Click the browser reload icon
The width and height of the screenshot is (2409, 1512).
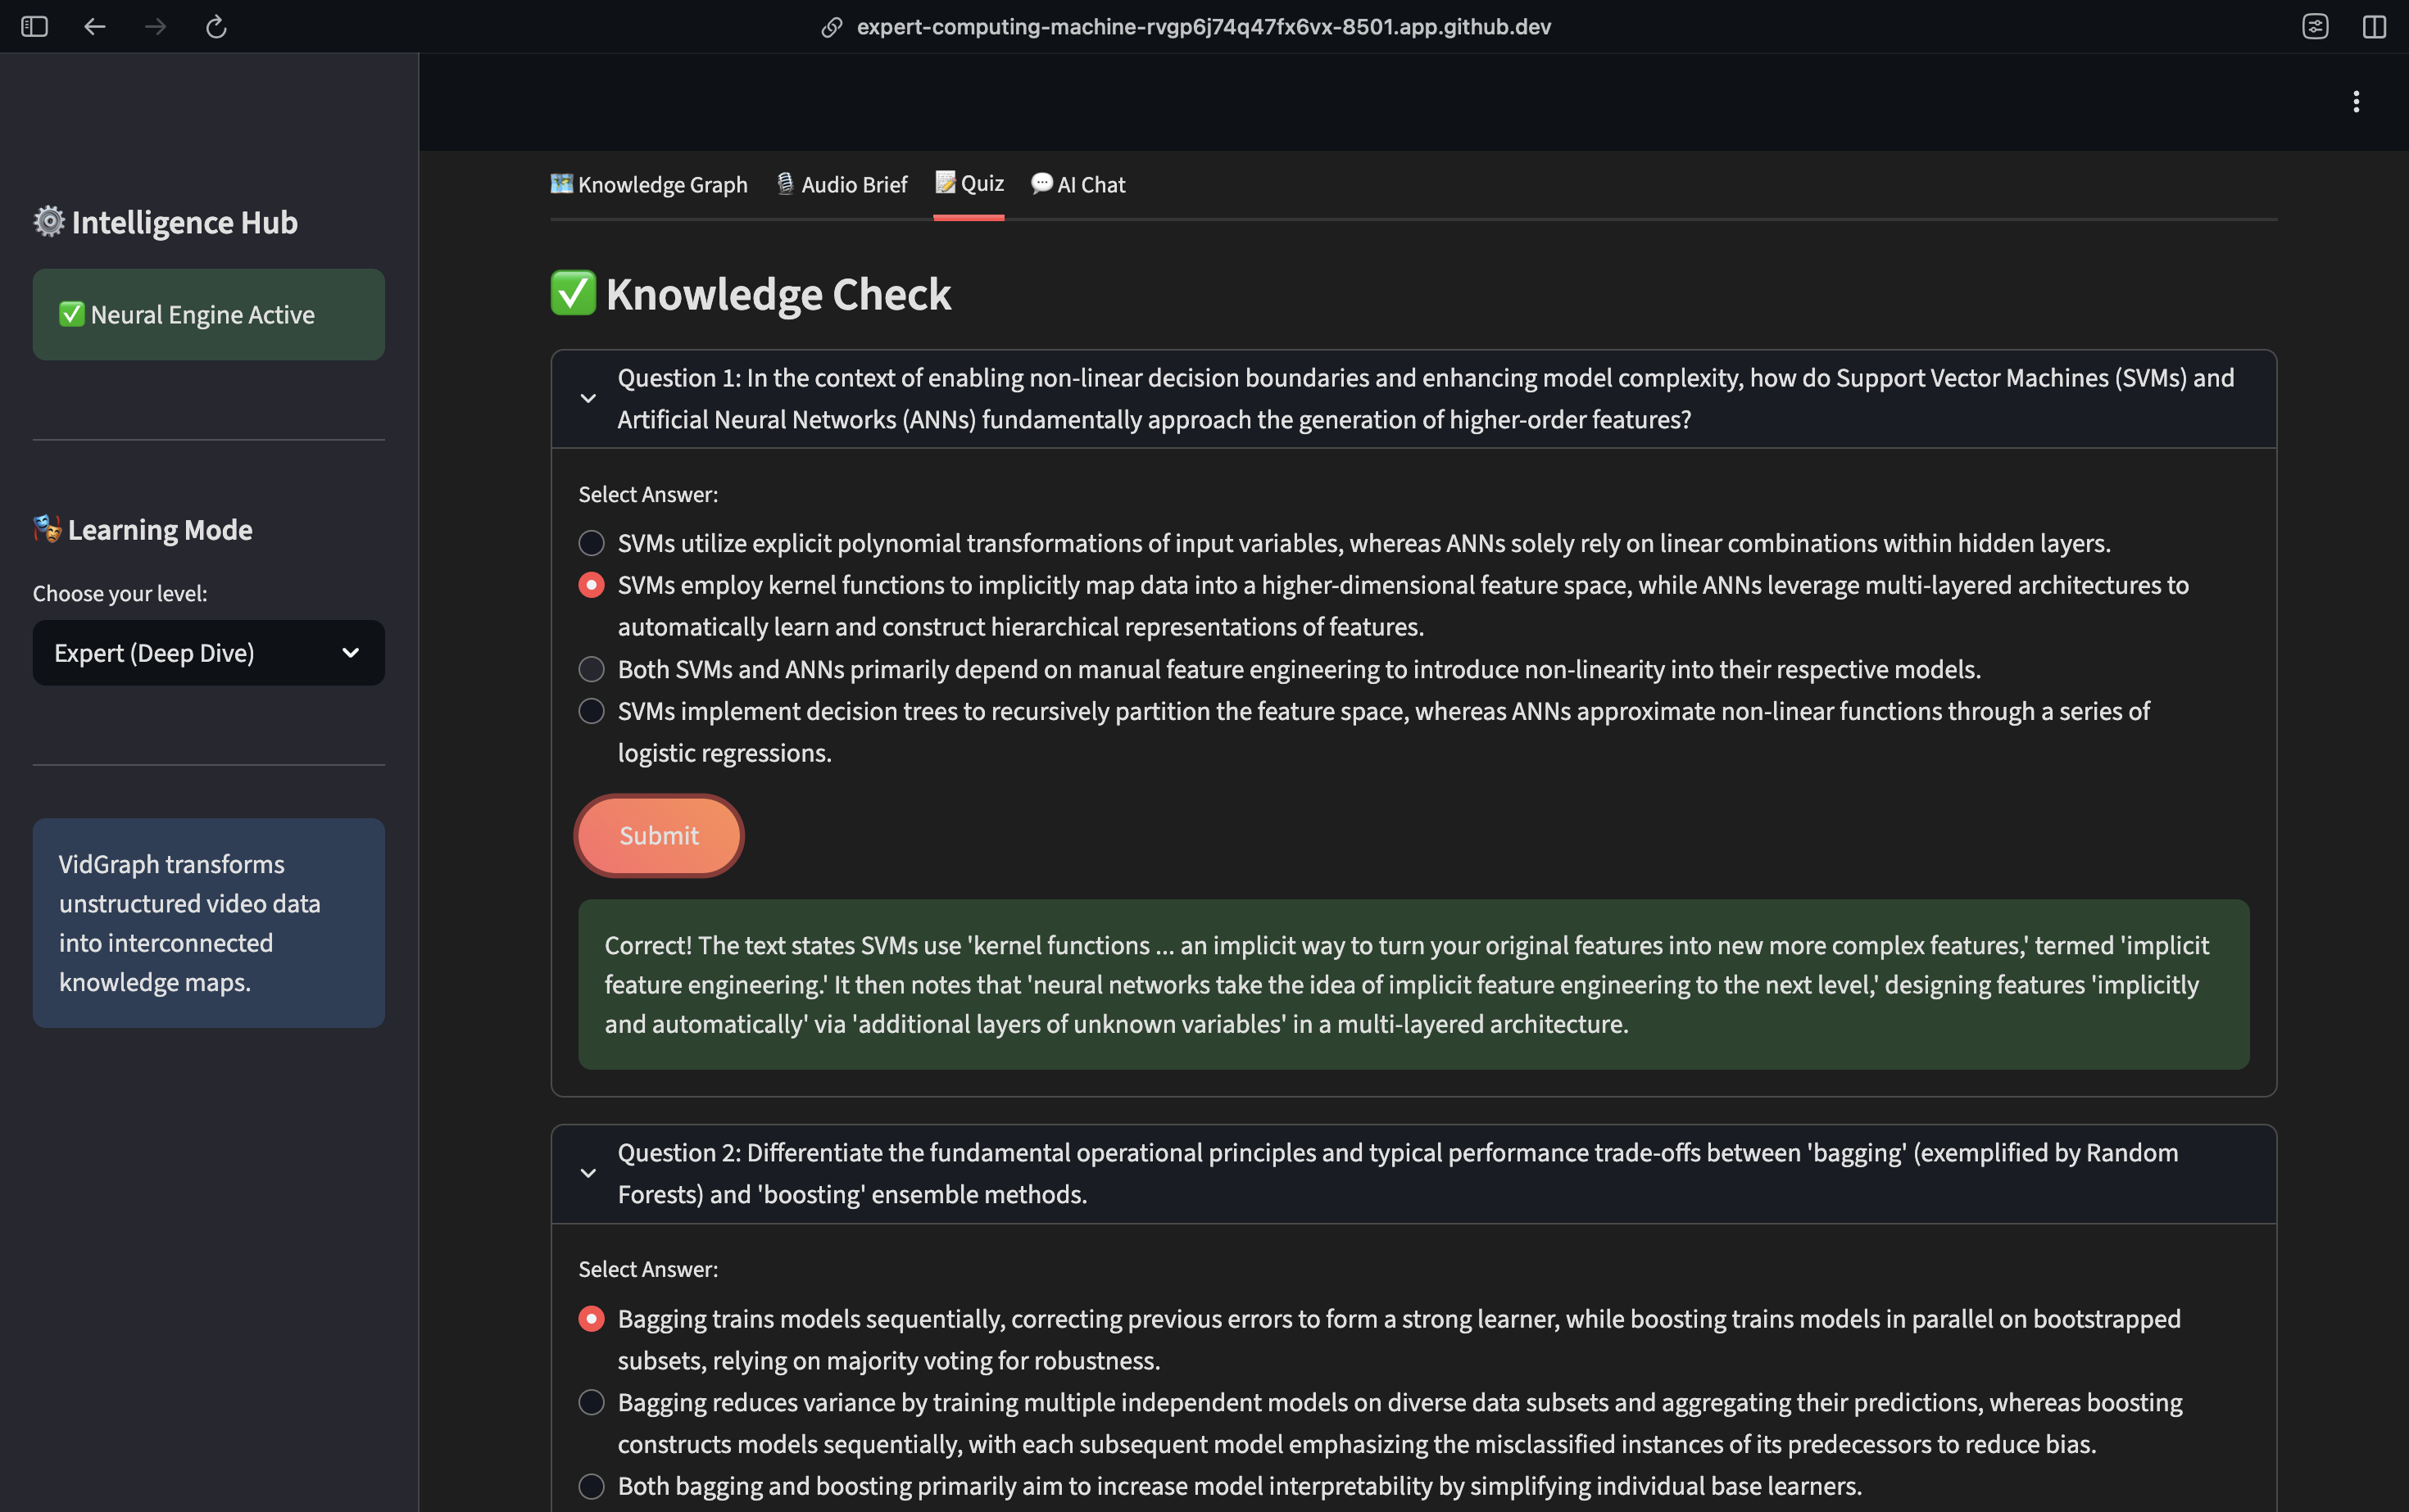click(x=216, y=27)
